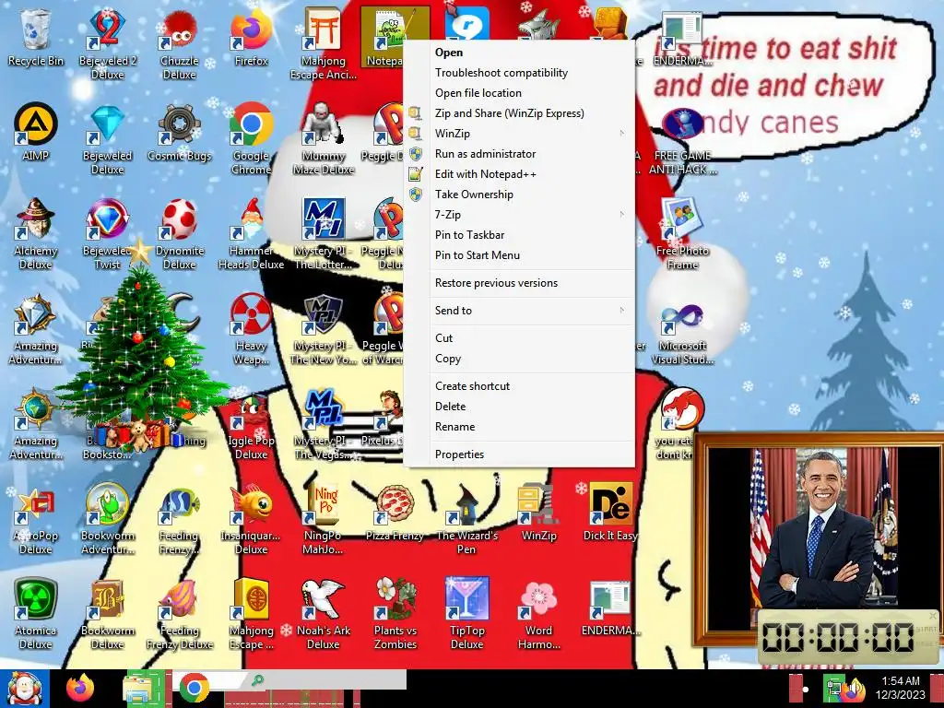Screen dimensions: 944x708
Task: Select the WinZip desktop shortcut
Action: tap(538, 513)
